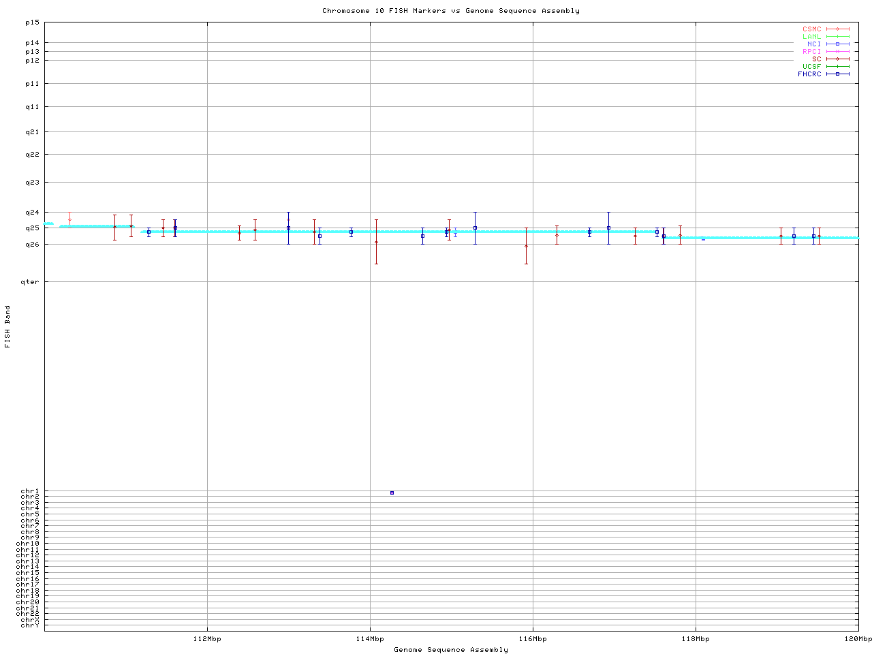Click the 112Mbp x-axis tick label
The image size is (872, 654).
click(x=207, y=639)
